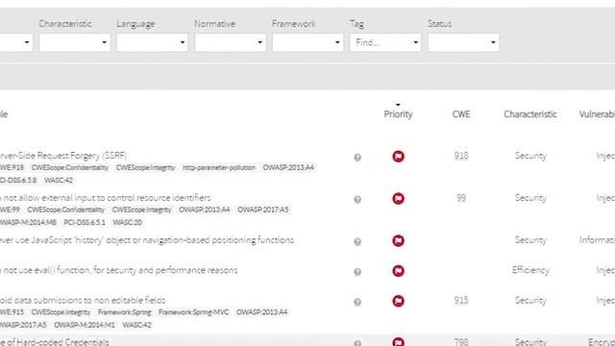The height and width of the screenshot is (346, 615).
Task: Select the OWASP-M:2014:M1 tag
Action: [85, 325]
